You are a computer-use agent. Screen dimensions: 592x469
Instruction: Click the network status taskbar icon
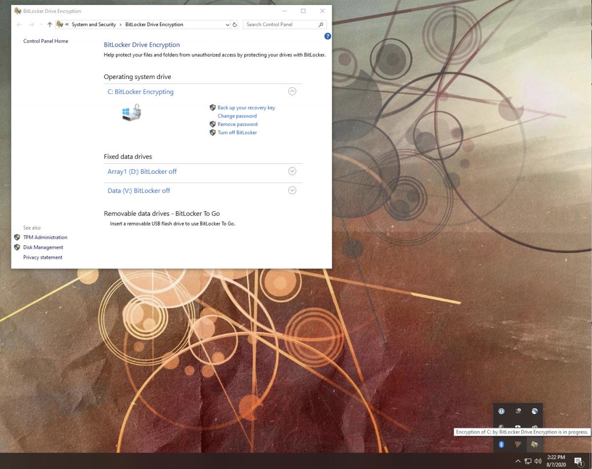point(528,461)
